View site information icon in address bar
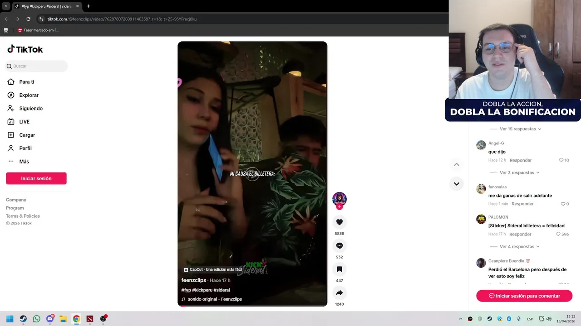Screen dimensions: 581x326 41,19
